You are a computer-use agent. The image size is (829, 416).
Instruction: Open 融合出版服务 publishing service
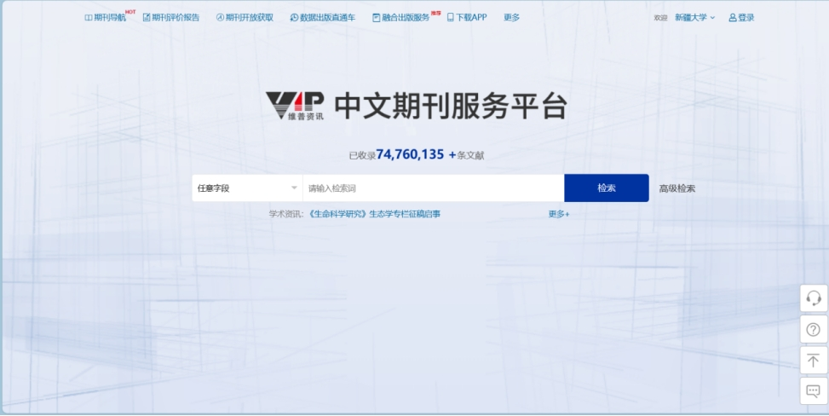pos(406,17)
